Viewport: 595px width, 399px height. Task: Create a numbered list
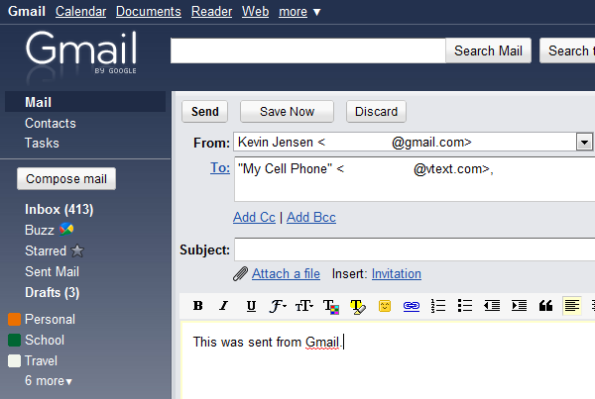point(438,305)
